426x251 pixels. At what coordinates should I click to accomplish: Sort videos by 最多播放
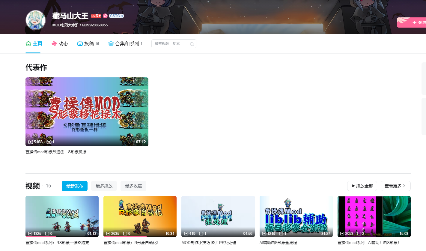(x=104, y=186)
